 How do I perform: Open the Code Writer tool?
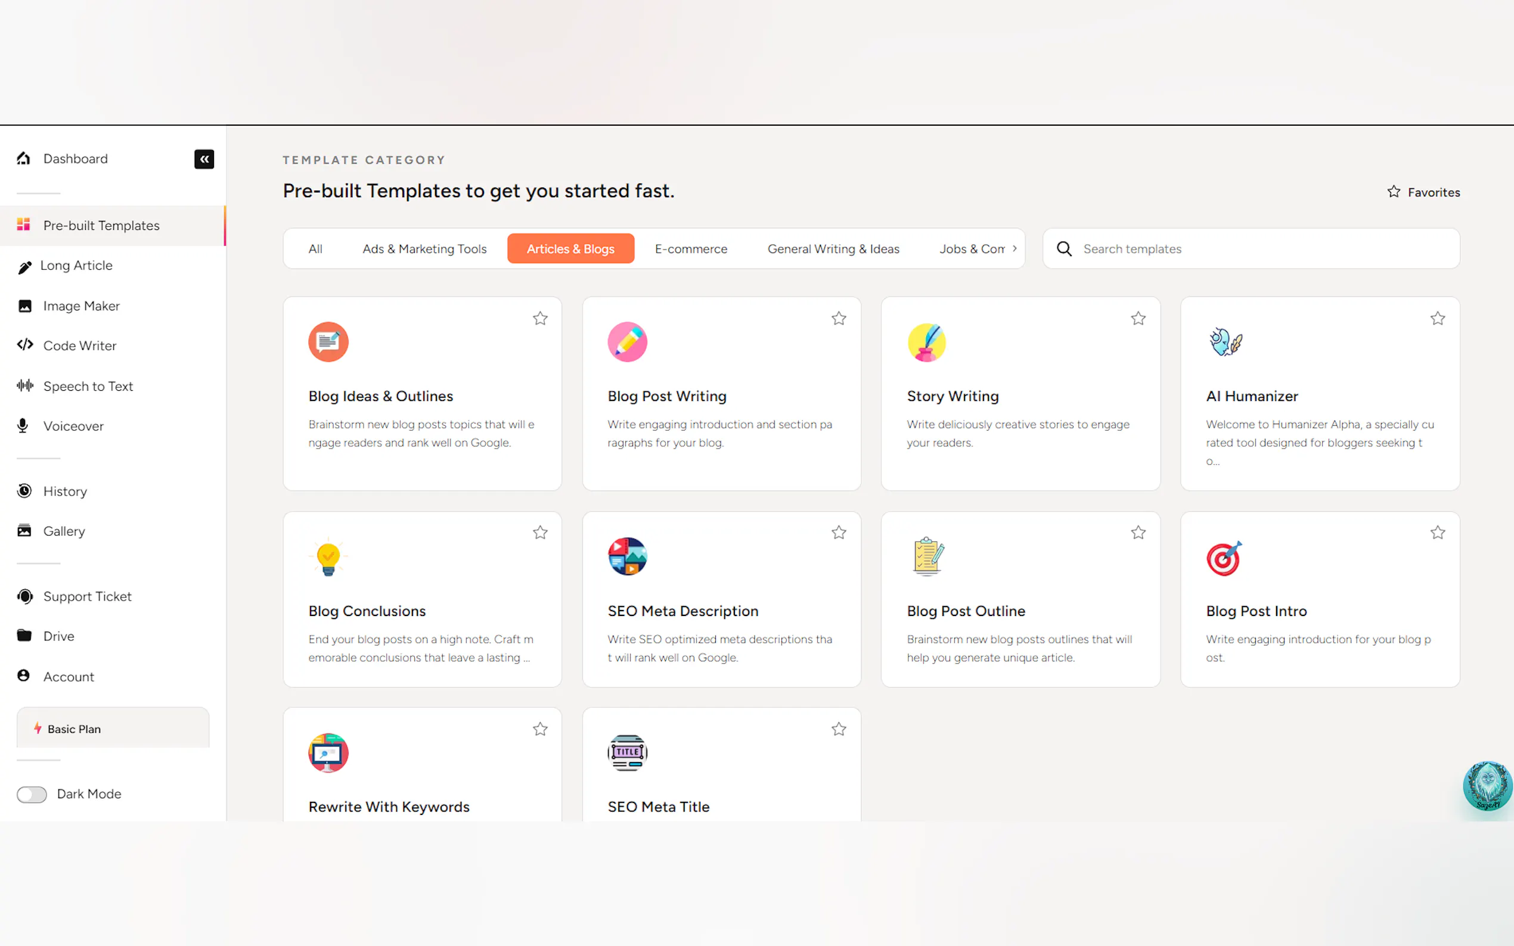(x=79, y=346)
